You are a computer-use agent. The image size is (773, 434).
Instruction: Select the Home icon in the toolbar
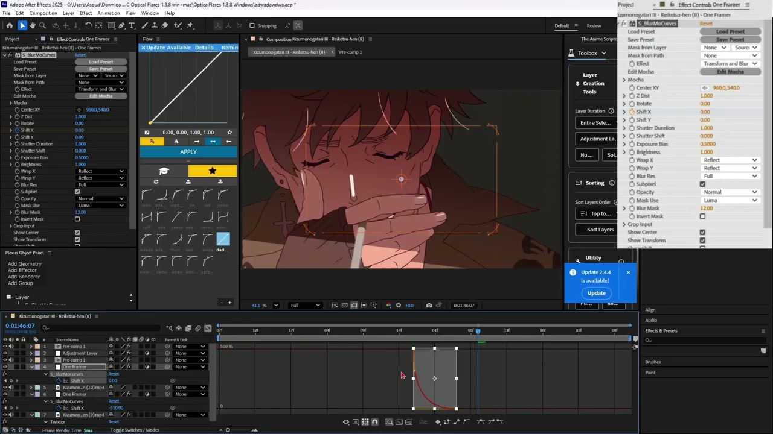tap(10, 25)
